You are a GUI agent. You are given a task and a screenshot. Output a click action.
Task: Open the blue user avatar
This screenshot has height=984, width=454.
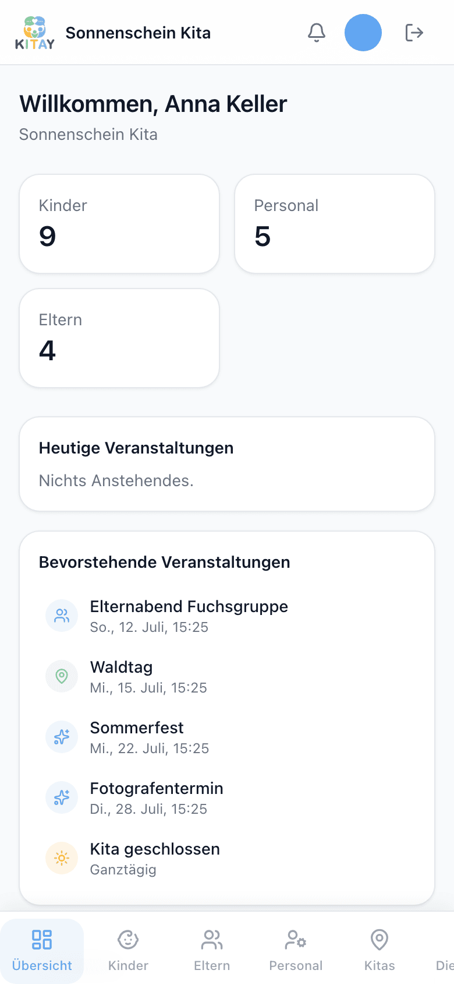363,33
